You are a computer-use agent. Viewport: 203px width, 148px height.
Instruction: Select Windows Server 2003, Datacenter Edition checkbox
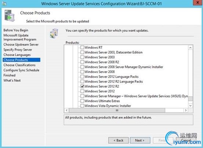tap(82, 52)
